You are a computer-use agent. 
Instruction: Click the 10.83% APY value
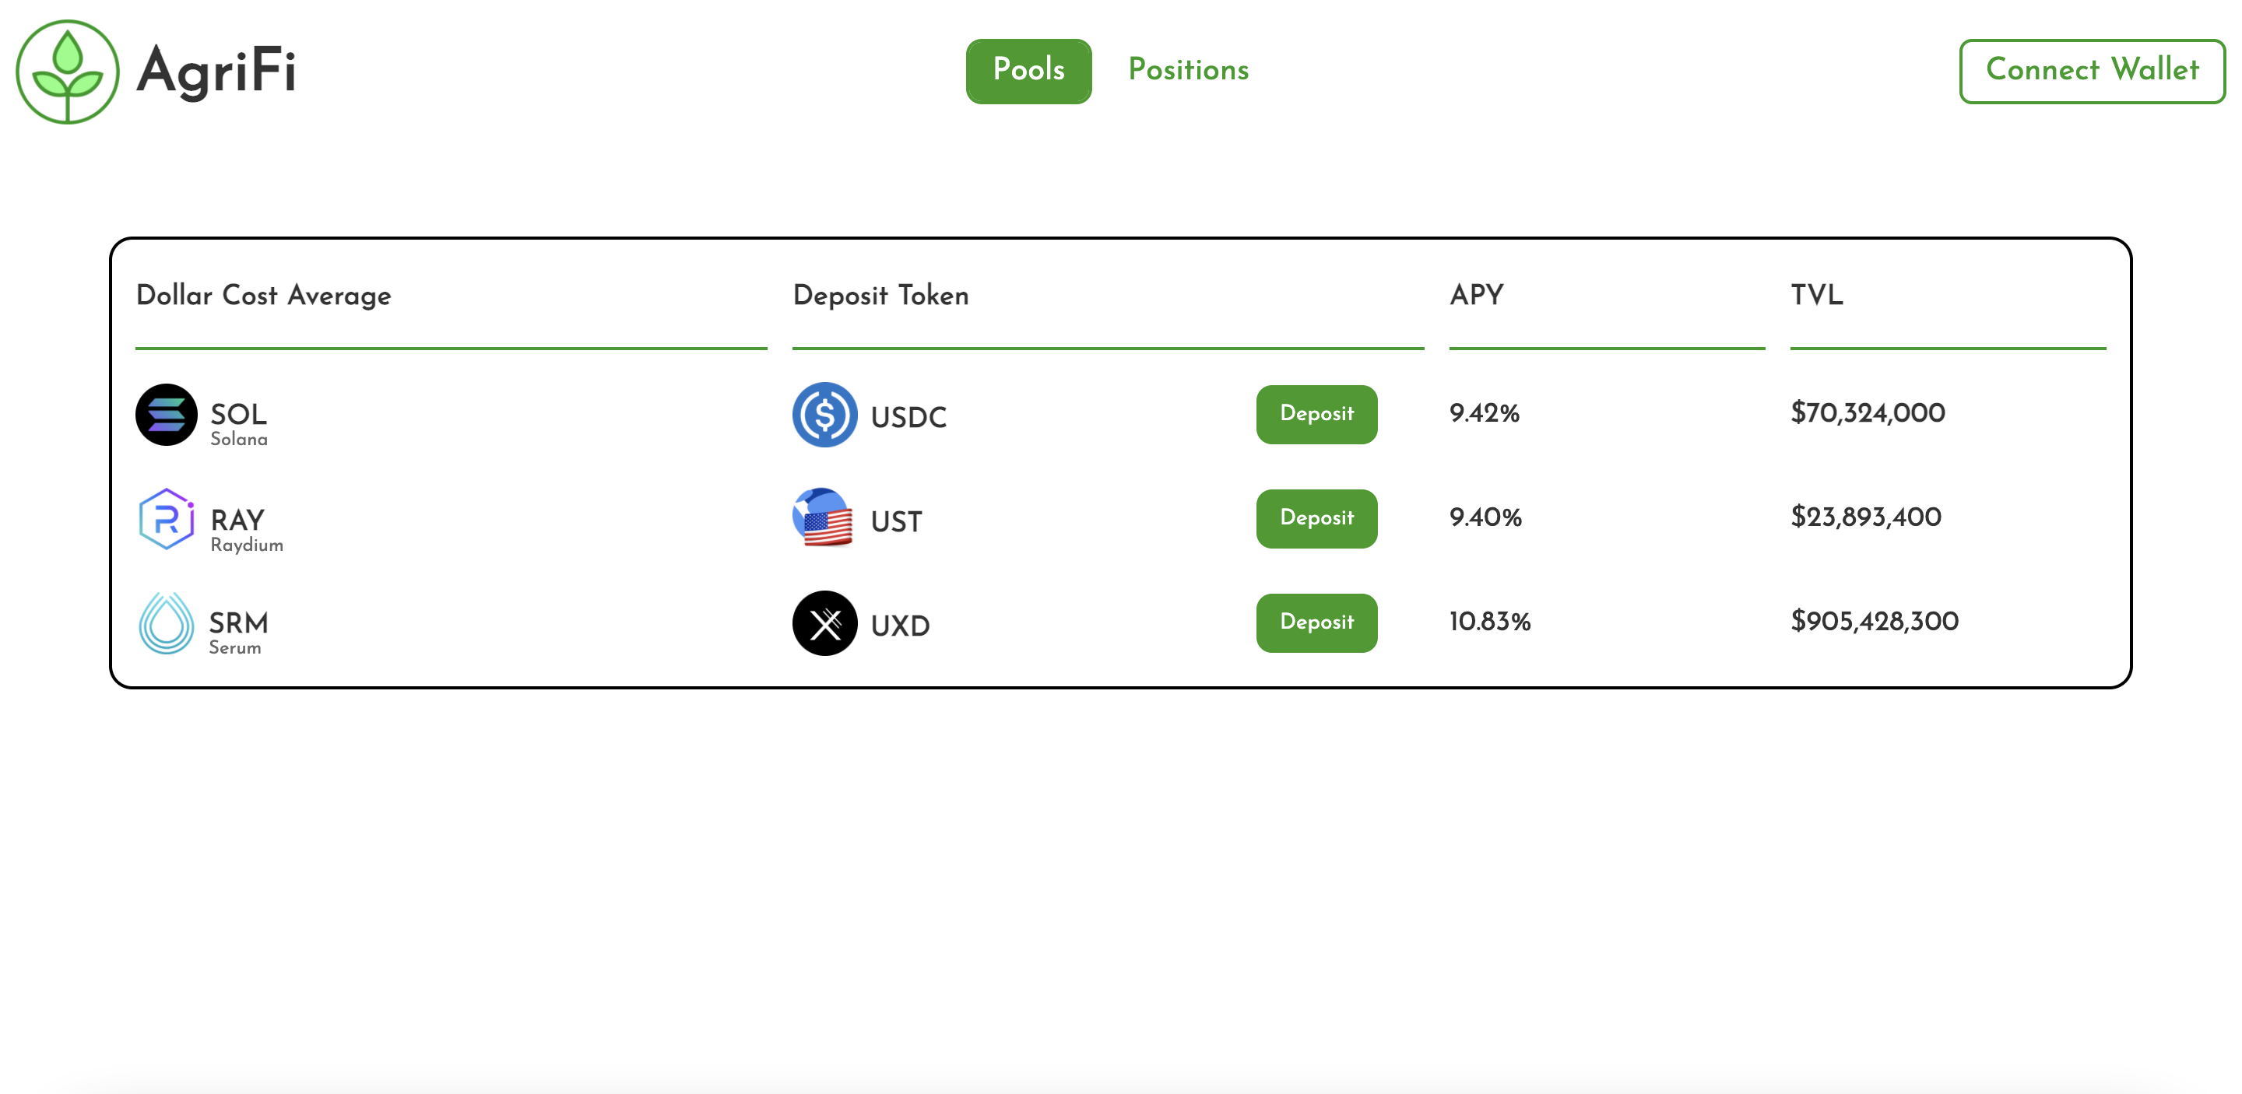coord(1489,622)
